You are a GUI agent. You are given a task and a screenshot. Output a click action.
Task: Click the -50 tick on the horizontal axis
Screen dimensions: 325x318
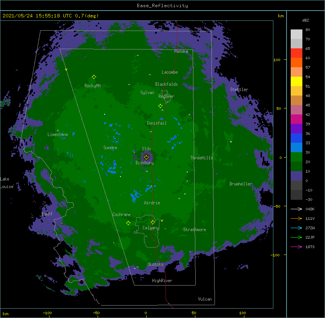[x=96, y=313]
